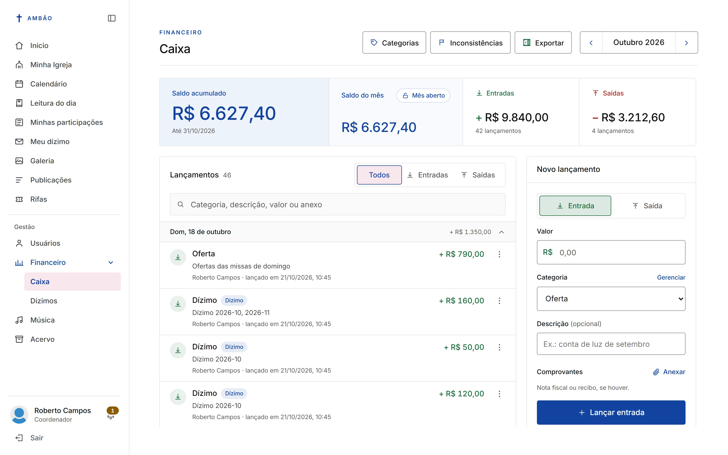This screenshot has width=728, height=455.
Task: Open Inconsistências button
Action: pyautogui.click(x=470, y=43)
